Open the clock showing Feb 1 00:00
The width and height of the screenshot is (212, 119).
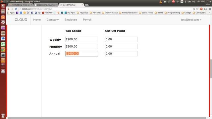(x=202, y=2)
